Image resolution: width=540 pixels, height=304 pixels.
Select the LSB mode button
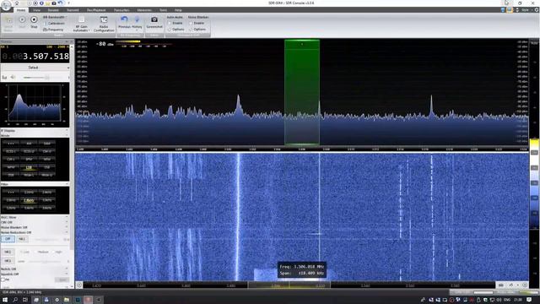point(29,167)
